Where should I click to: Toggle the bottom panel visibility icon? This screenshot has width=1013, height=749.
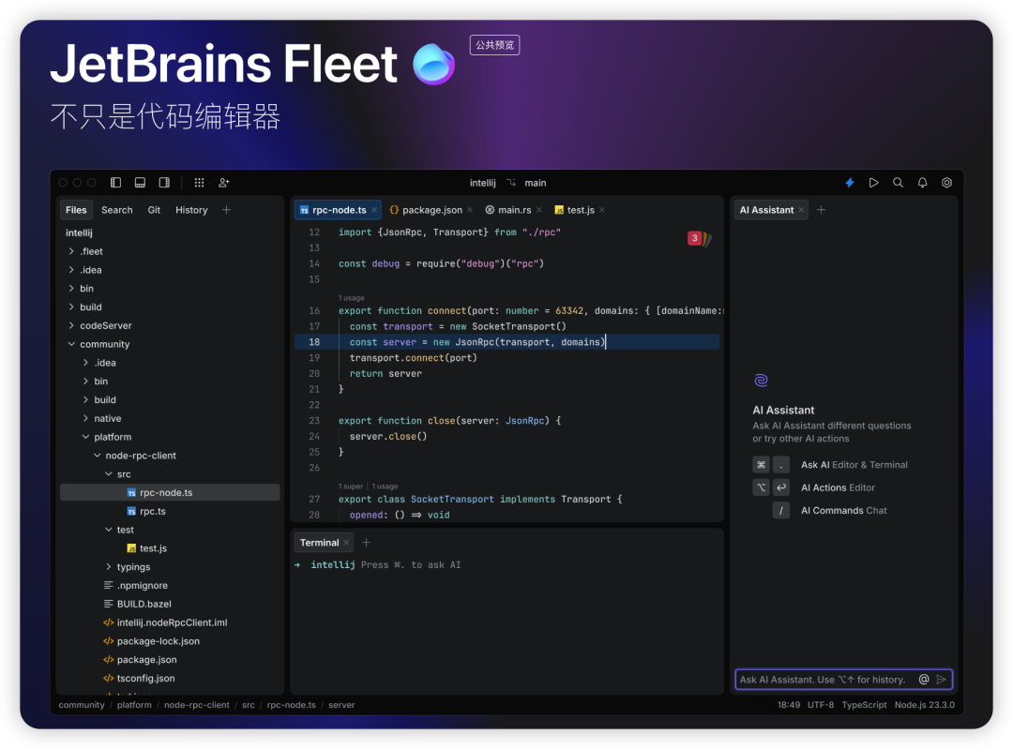tap(140, 182)
